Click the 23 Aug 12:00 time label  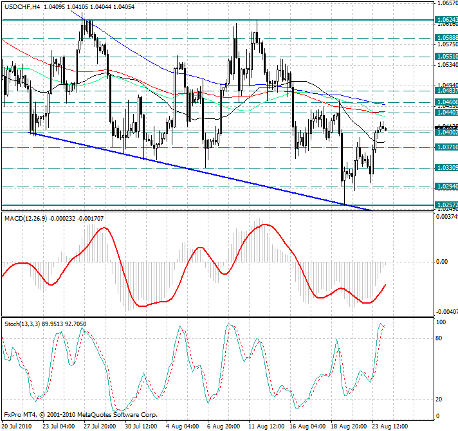point(390,426)
